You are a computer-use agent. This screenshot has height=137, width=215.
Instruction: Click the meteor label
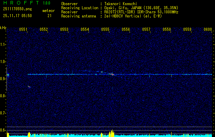click(x=49, y=11)
